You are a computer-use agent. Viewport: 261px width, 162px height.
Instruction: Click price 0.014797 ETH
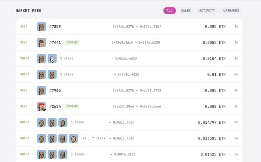click(x=212, y=122)
